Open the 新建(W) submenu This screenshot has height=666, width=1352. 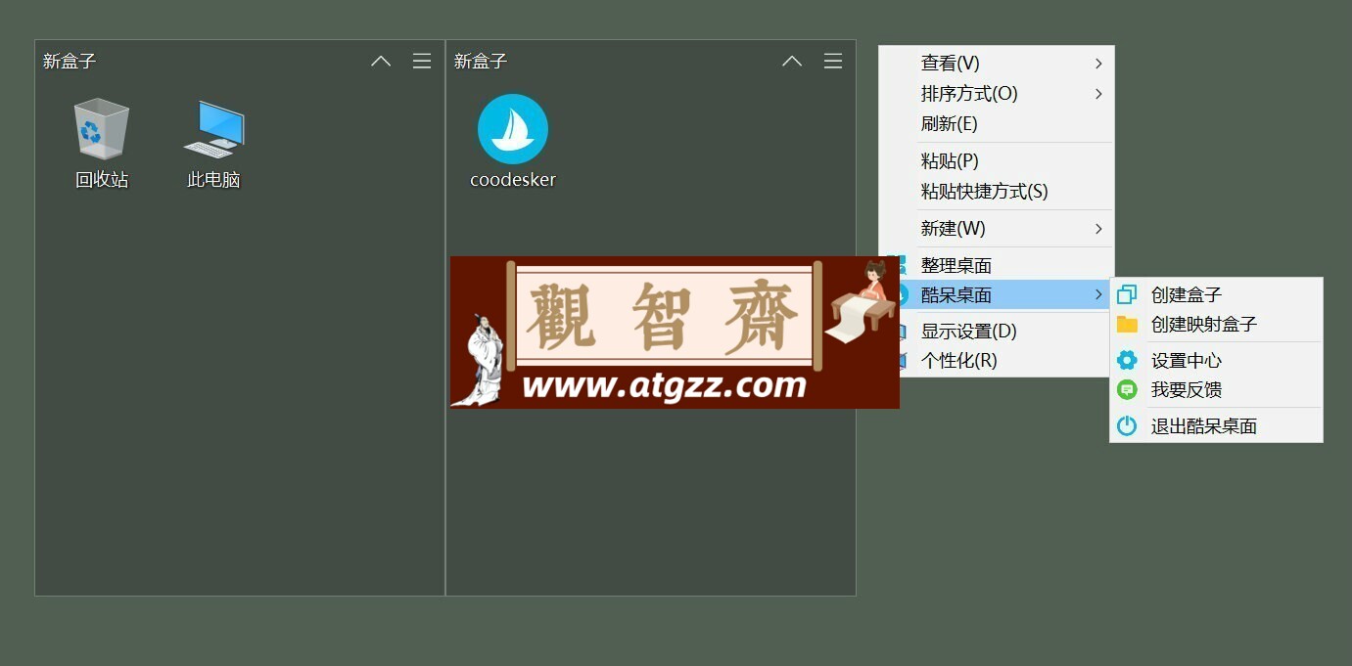click(x=997, y=229)
